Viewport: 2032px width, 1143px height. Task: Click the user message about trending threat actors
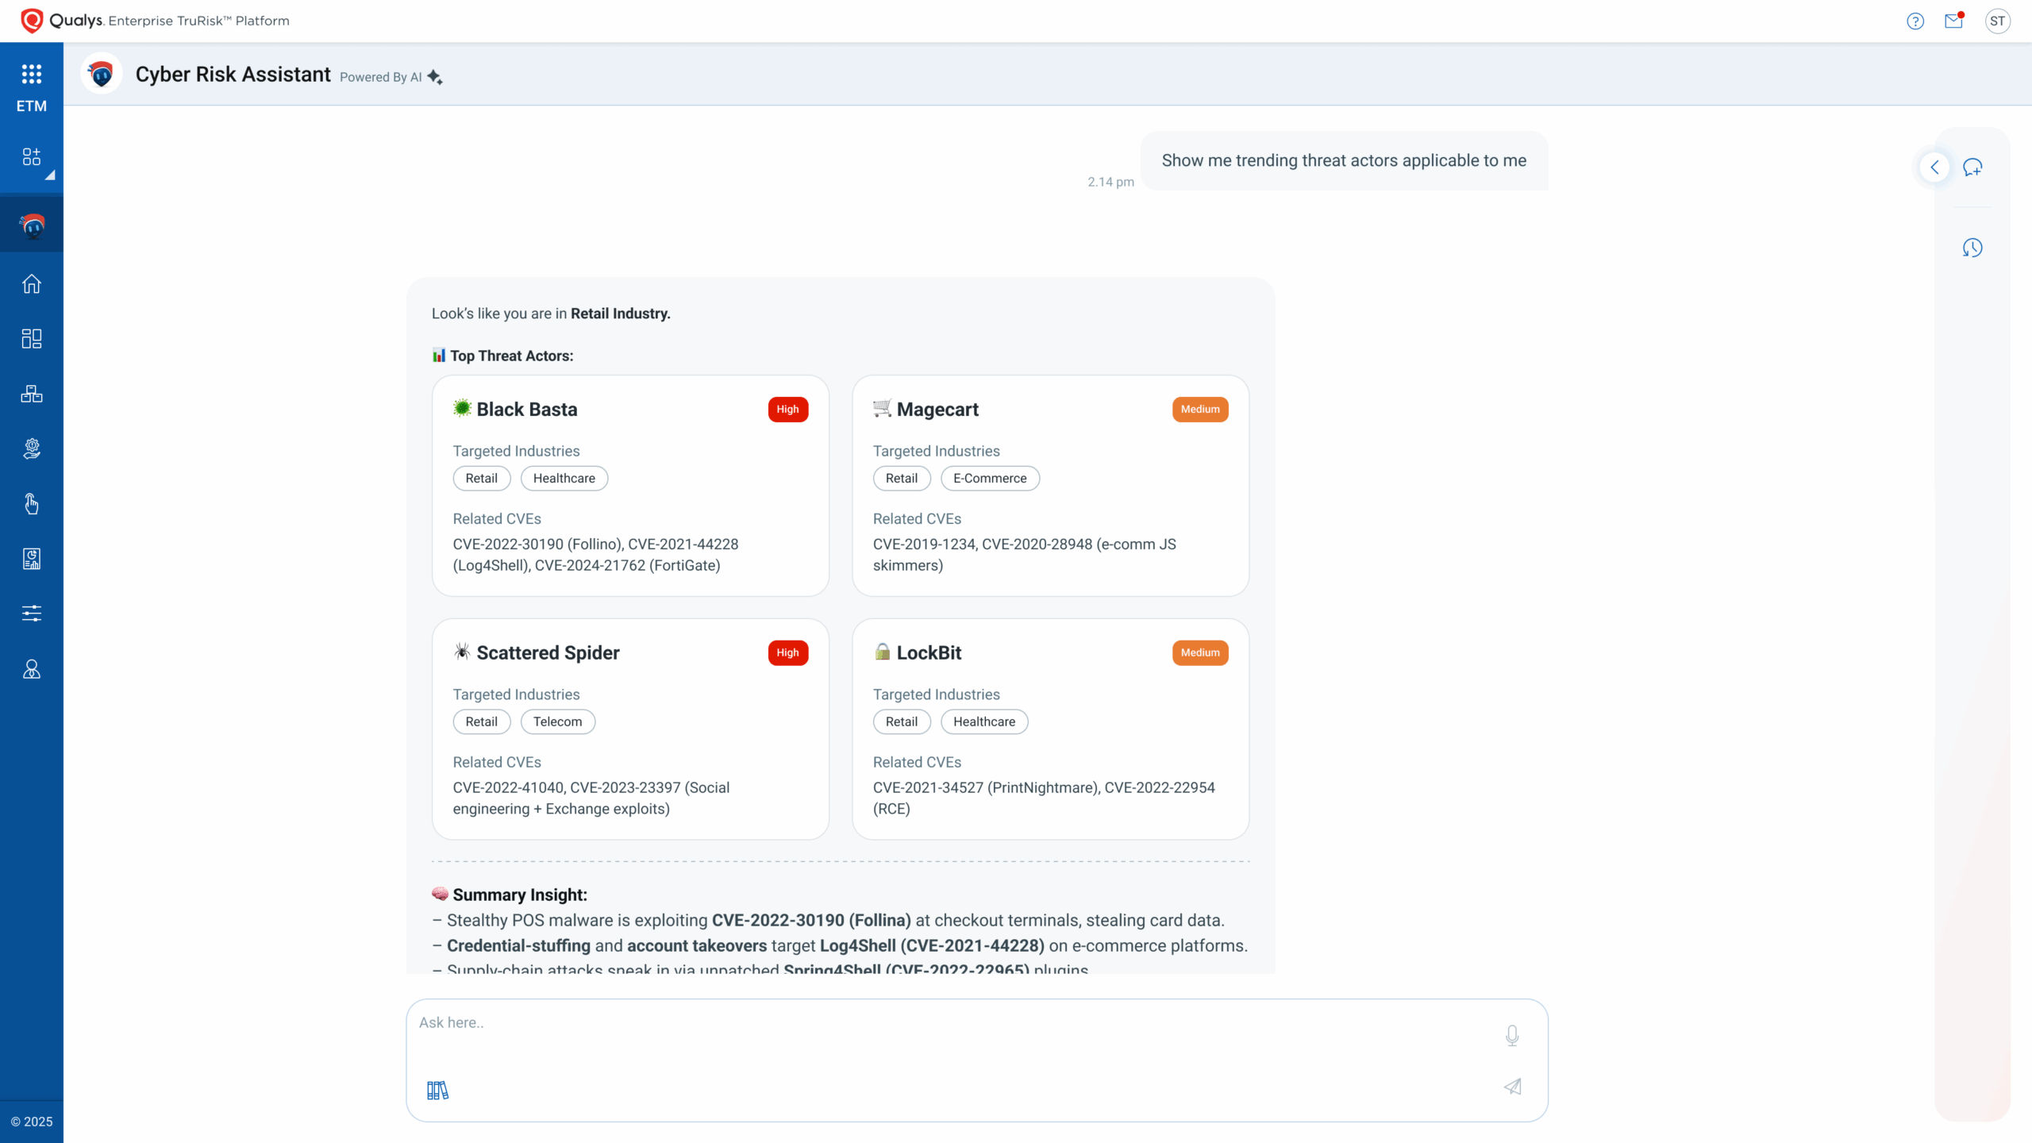pyautogui.click(x=1344, y=161)
